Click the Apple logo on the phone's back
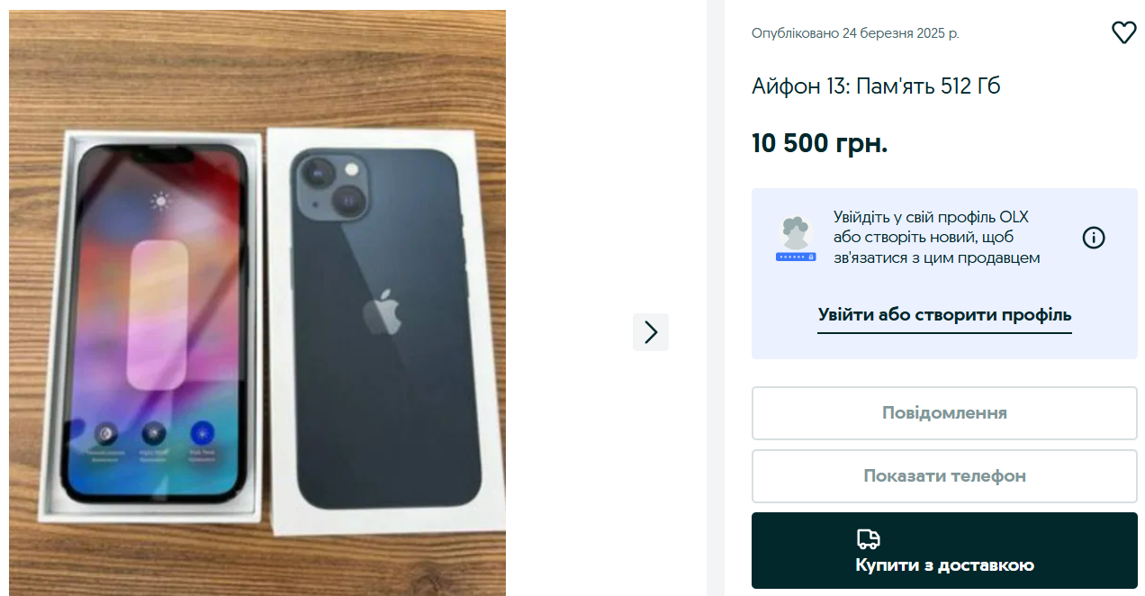Image resolution: width=1145 pixels, height=596 pixels. click(381, 312)
